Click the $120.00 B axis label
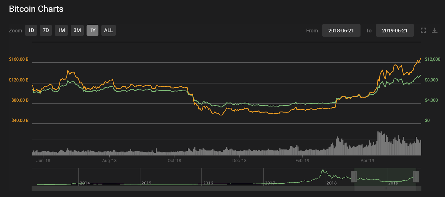The width and height of the screenshot is (445, 197). coord(19,80)
